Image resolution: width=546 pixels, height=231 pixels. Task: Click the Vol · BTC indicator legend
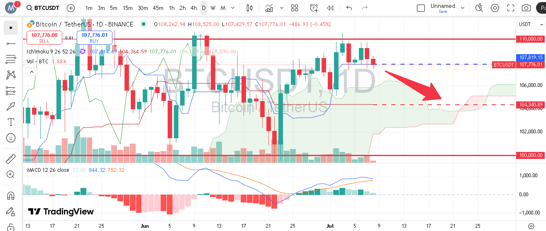[38, 62]
